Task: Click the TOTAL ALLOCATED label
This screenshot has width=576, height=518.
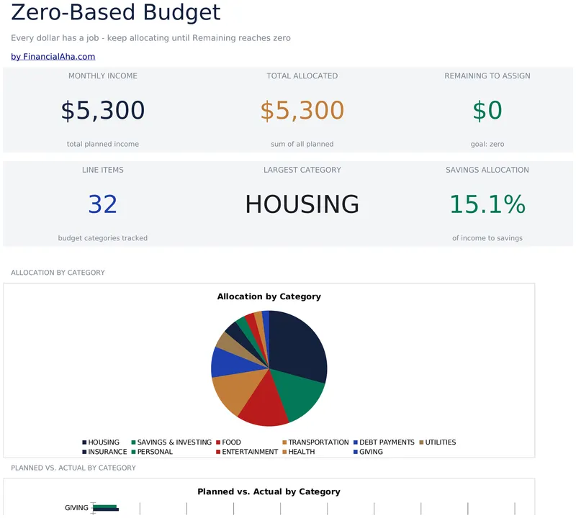Action: click(x=302, y=76)
